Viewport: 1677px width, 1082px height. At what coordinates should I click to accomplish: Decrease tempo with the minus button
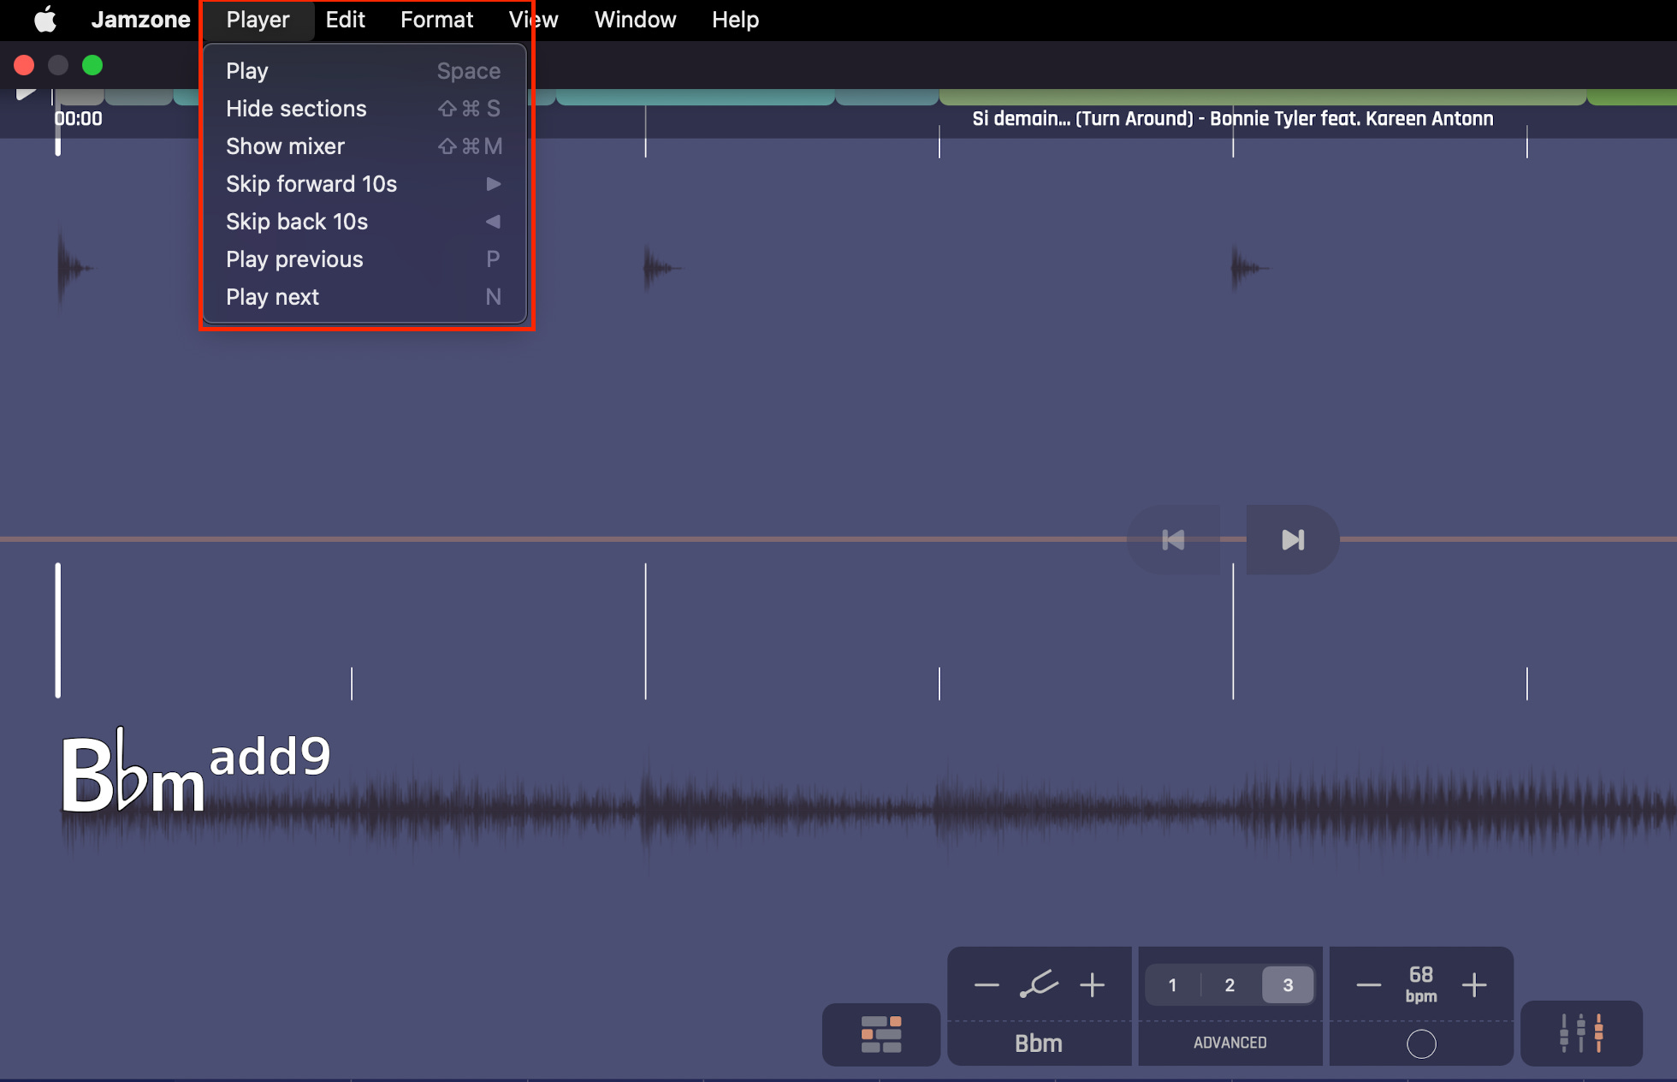click(x=1369, y=985)
